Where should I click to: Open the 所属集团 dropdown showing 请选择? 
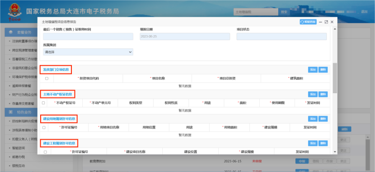pyautogui.click(x=88, y=52)
